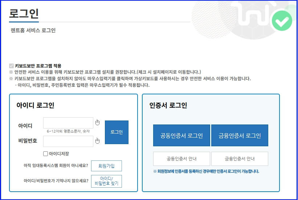Image resolution: width=298 pixels, height=200 pixels.
Task: Select 아직 임대등록시스템 회원이 아니세요? text
Action: tap(56, 166)
